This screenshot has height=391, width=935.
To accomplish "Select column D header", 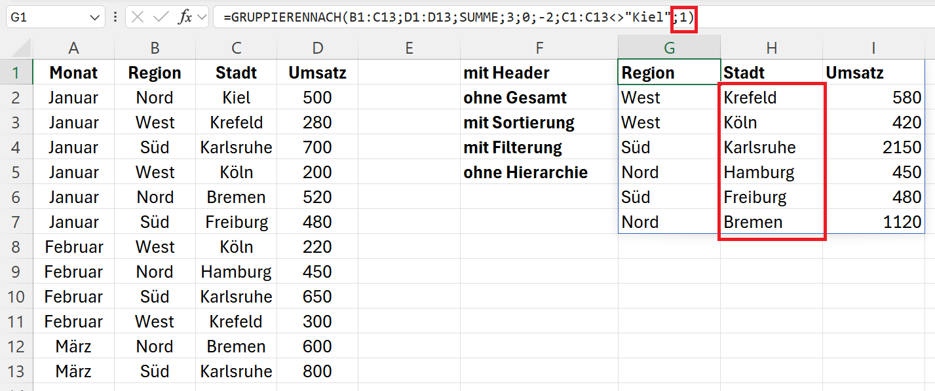I will point(318,48).
